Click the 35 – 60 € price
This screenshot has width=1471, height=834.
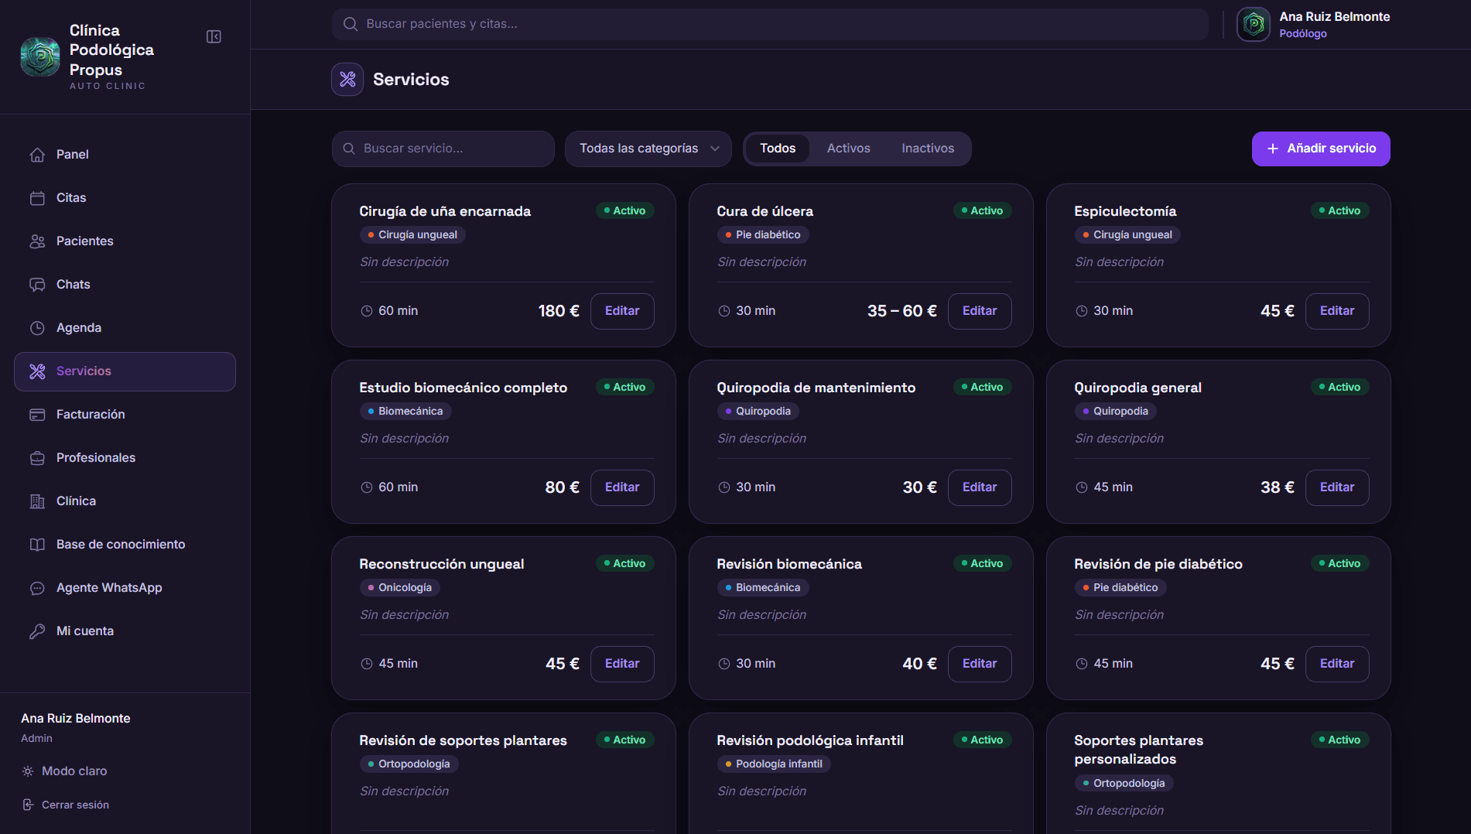[901, 311]
